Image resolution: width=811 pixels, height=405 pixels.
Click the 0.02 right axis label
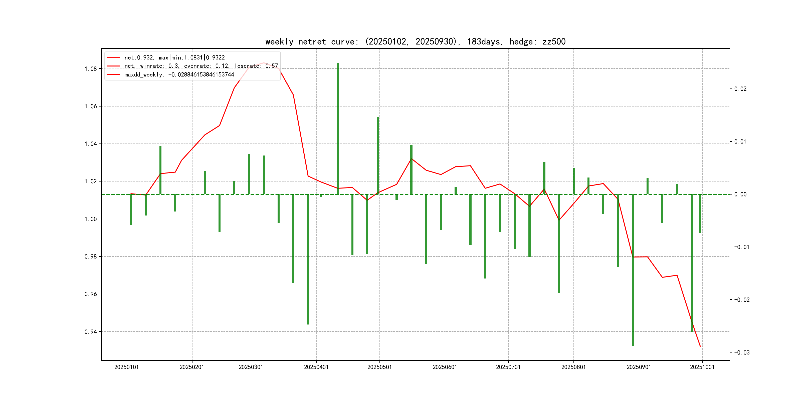click(740, 89)
